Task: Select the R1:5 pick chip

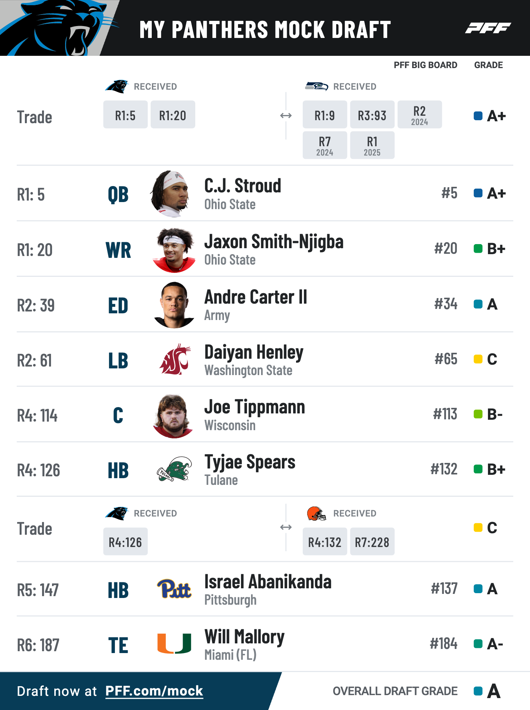Action: click(x=125, y=115)
